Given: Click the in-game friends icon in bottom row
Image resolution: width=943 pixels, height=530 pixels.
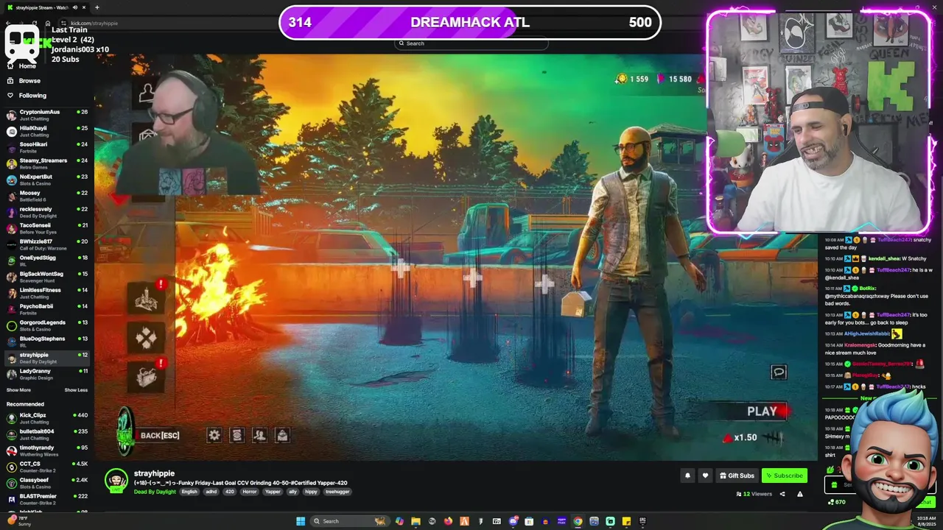Looking at the screenshot, I should coord(259,435).
